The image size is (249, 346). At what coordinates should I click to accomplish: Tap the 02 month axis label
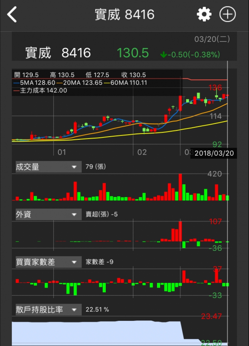[142, 152]
